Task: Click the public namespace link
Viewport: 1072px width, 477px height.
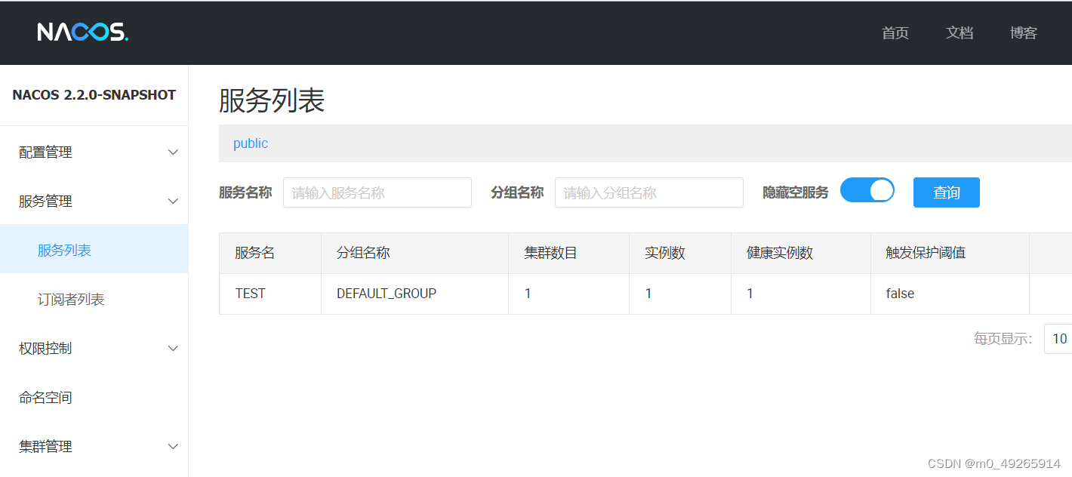Action: coord(250,143)
